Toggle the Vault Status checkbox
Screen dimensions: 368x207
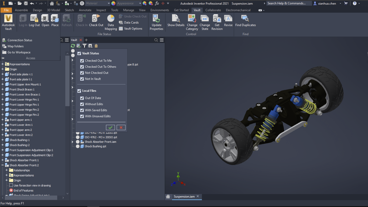(79, 53)
